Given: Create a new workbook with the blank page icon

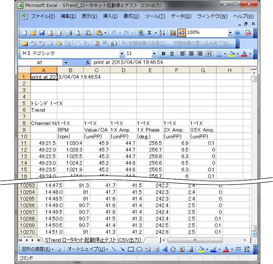Looking at the screenshot, I should (25, 33).
